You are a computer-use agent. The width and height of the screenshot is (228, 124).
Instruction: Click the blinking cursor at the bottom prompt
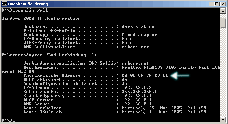coord(14,122)
